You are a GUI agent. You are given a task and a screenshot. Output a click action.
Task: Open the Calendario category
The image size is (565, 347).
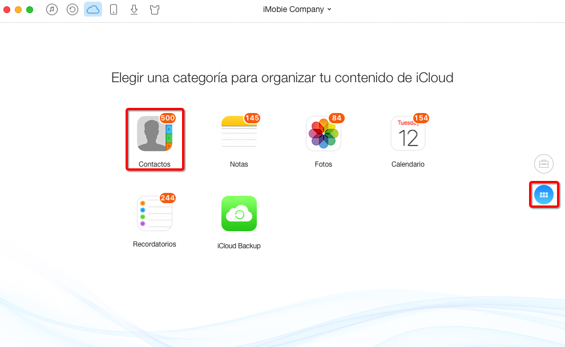click(x=408, y=134)
